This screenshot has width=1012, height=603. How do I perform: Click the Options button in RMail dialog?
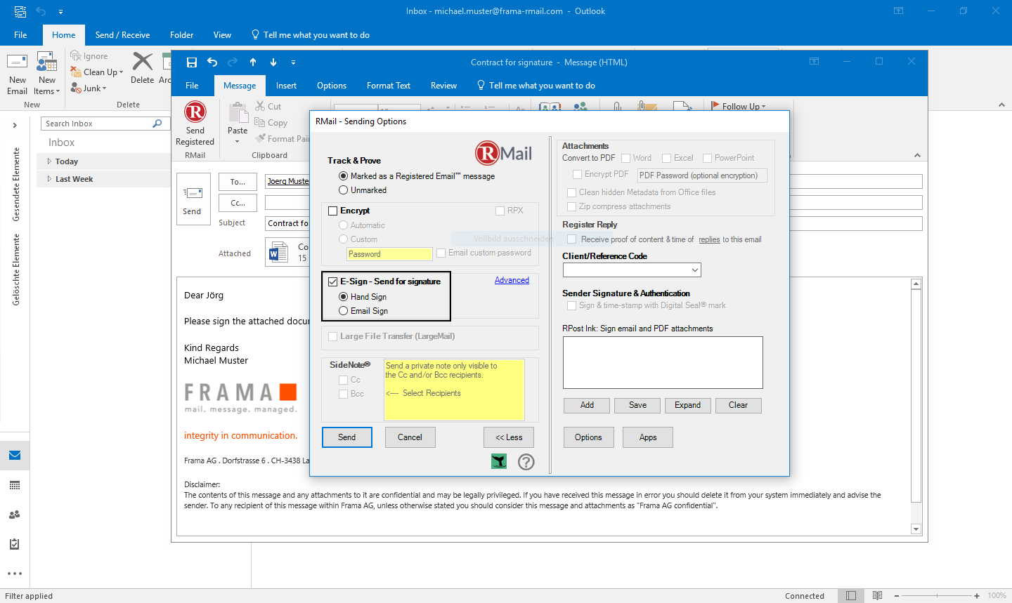click(x=588, y=437)
